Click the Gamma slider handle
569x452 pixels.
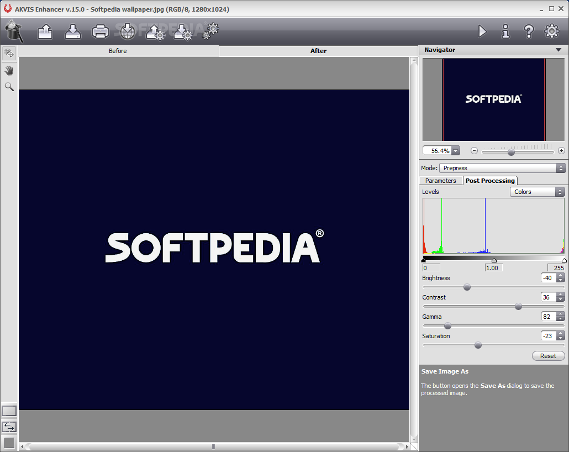coord(448,326)
